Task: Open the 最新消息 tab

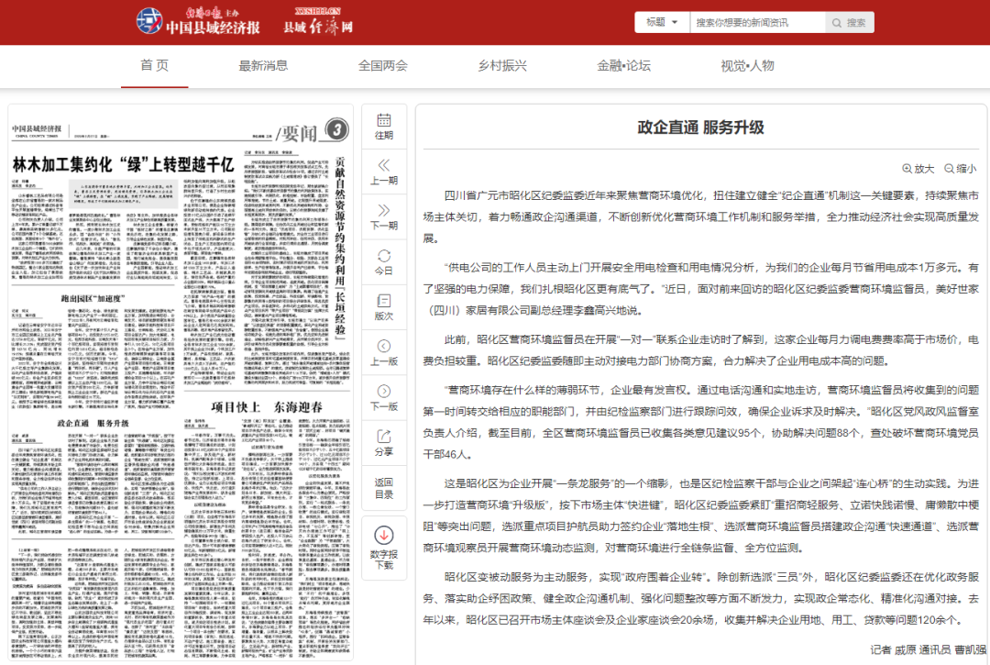Action: coord(263,66)
